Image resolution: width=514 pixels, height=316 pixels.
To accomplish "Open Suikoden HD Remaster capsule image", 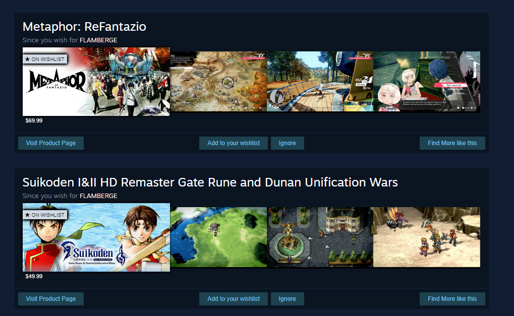I will click(x=96, y=237).
